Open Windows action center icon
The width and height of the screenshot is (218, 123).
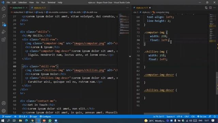(213, 121)
